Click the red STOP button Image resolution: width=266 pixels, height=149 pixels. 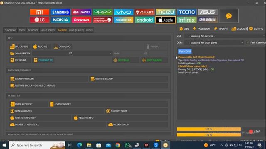tap(254, 132)
